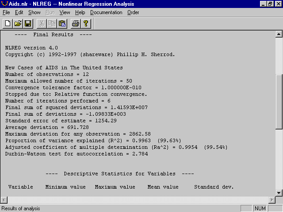Click the question mark Help icon

point(85,23)
